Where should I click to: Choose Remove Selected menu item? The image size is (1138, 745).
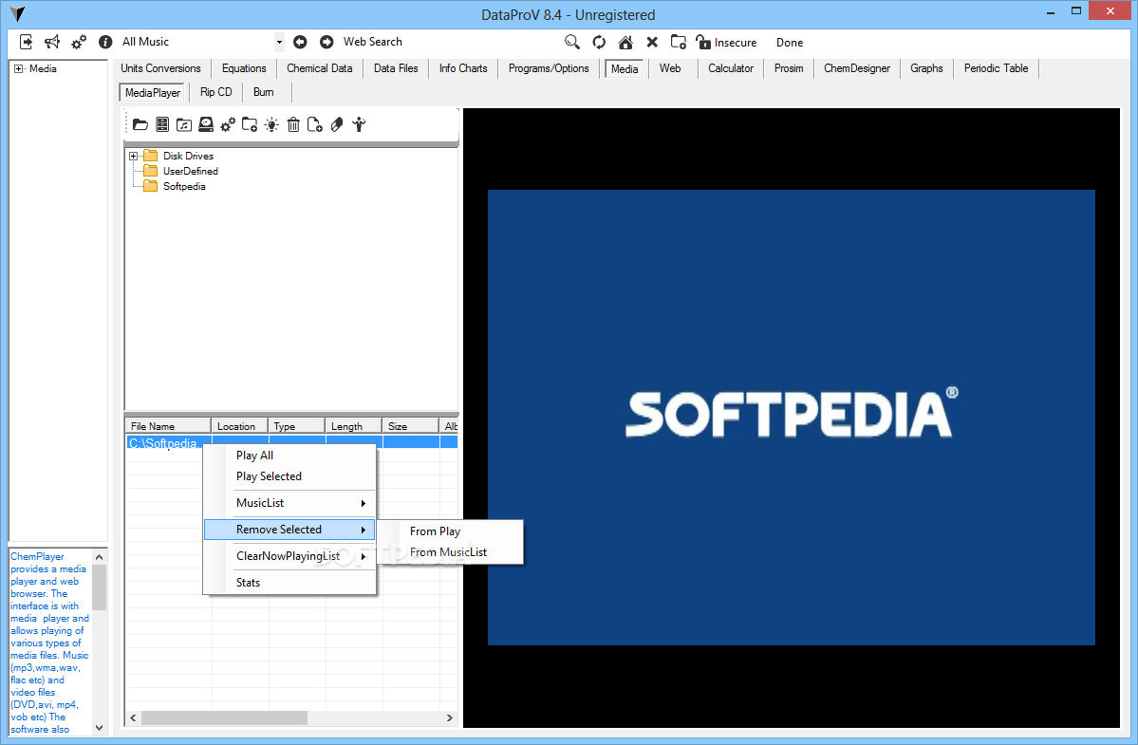point(289,530)
